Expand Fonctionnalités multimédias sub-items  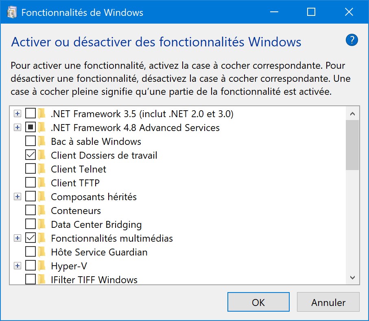[17, 238]
